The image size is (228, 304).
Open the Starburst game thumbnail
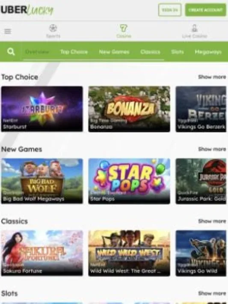point(42,109)
